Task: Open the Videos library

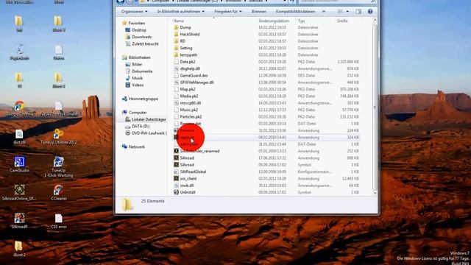Action: (138, 85)
